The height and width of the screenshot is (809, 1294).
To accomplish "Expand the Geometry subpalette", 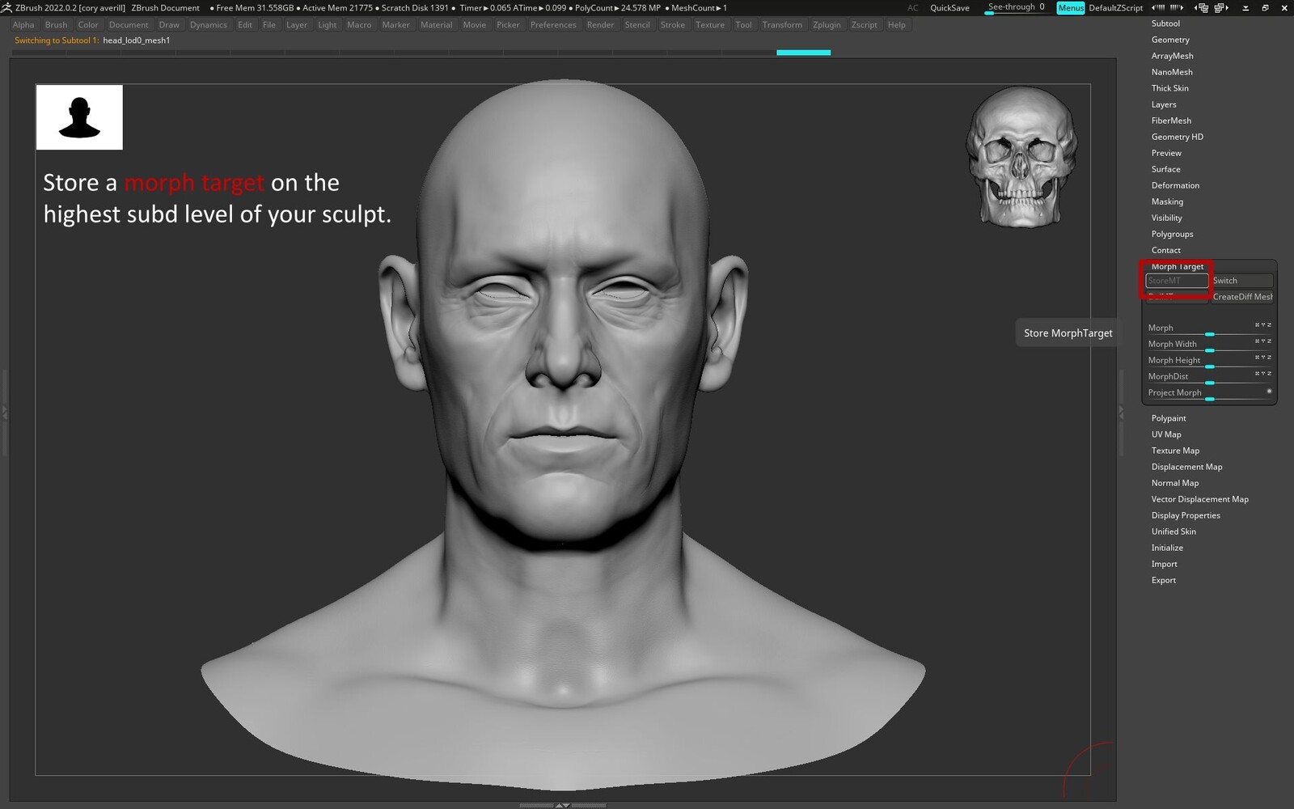I will coord(1170,40).
